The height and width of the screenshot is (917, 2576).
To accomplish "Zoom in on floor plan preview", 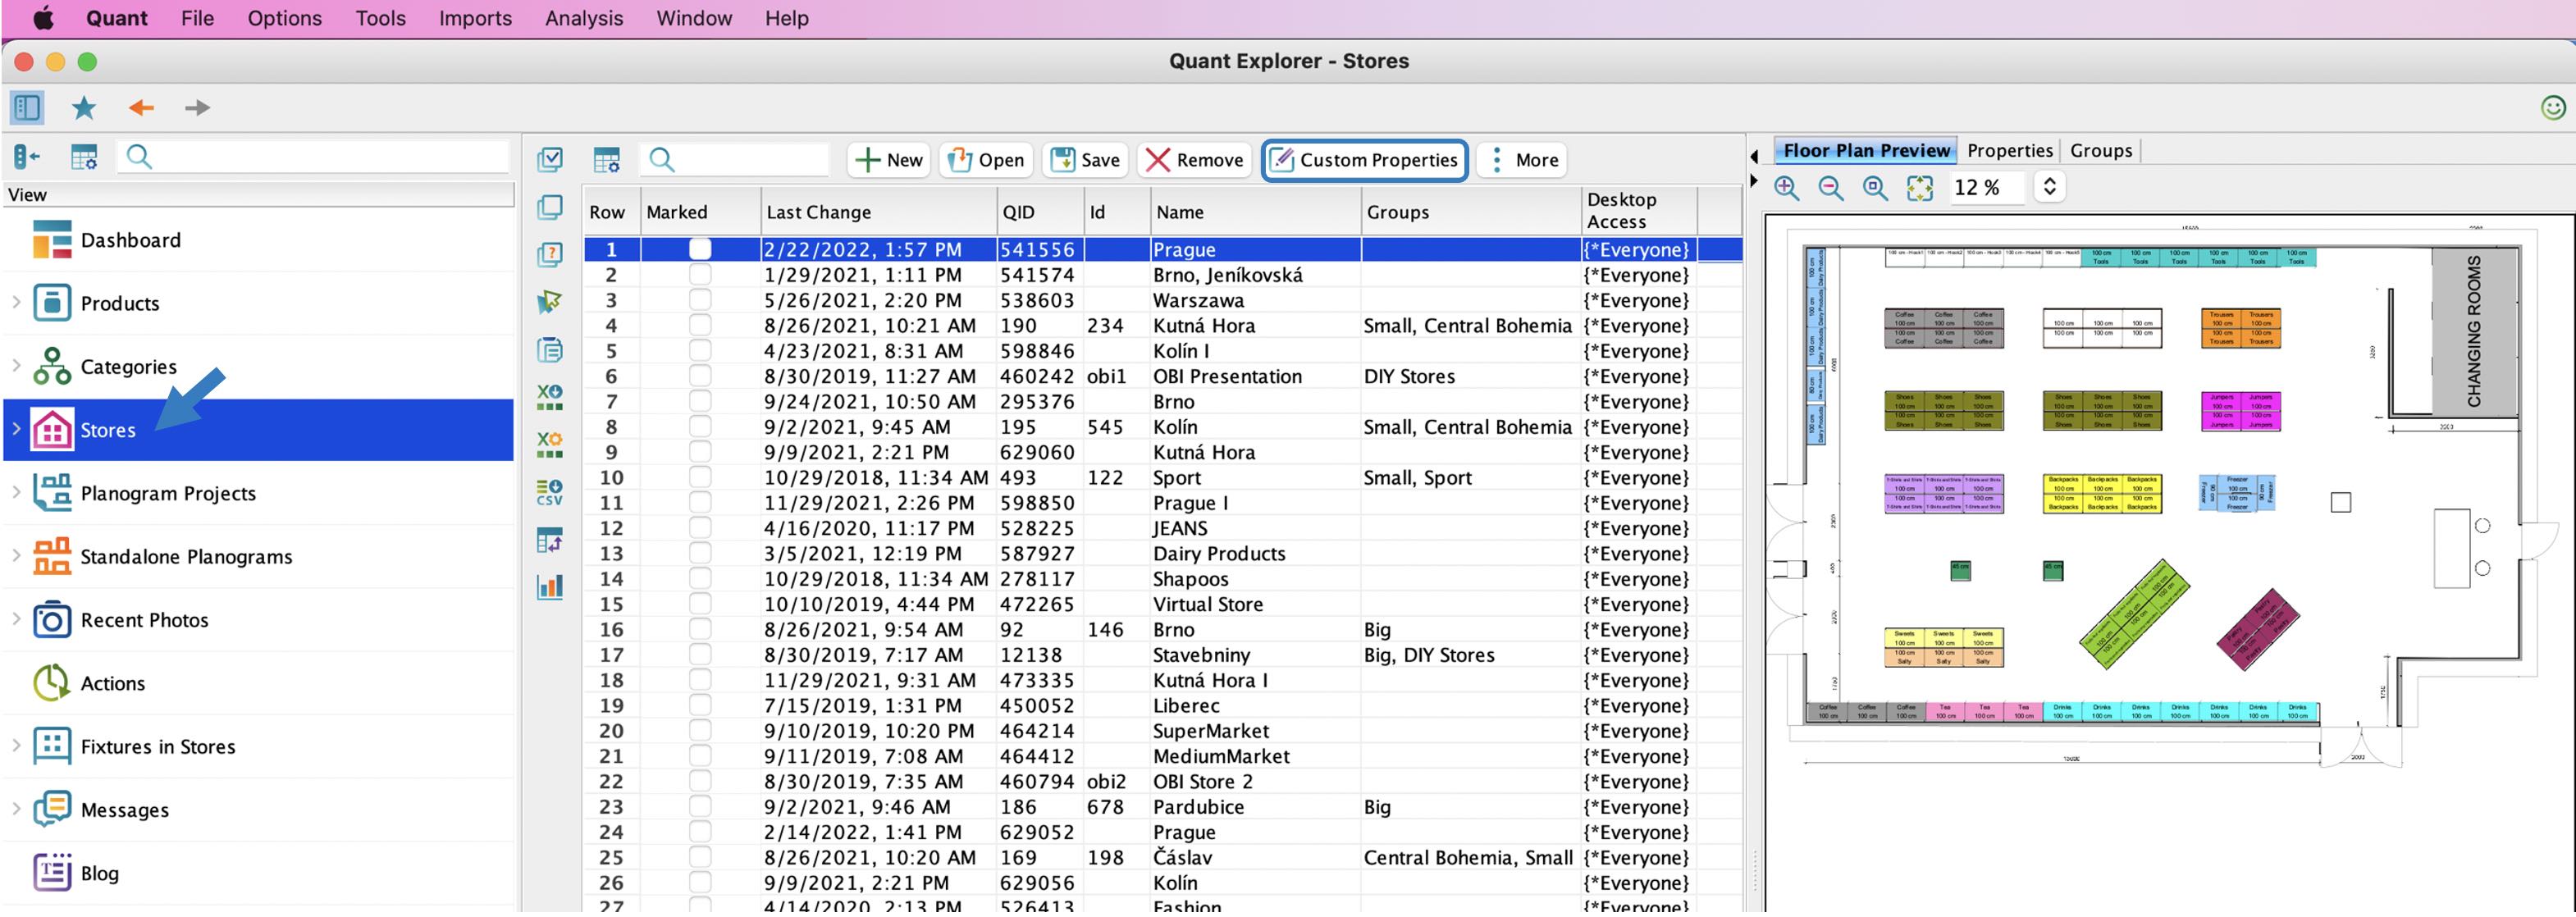I will click(x=1786, y=187).
